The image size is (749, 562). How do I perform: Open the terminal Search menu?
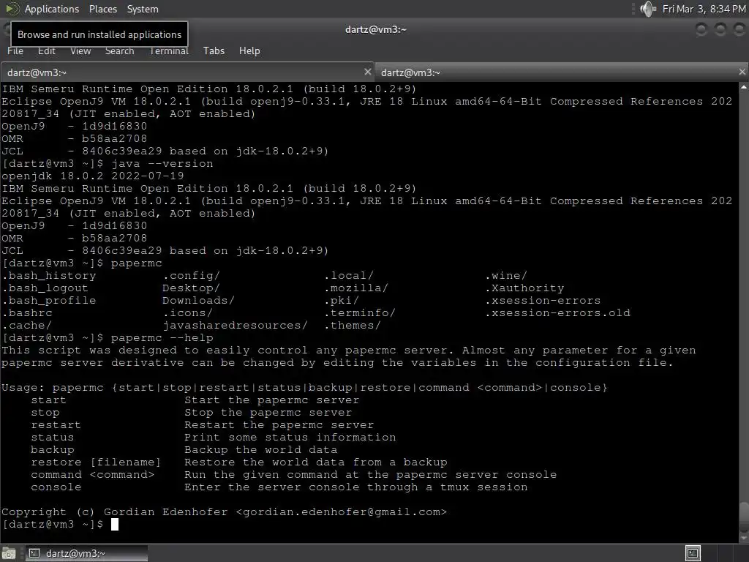point(119,50)
